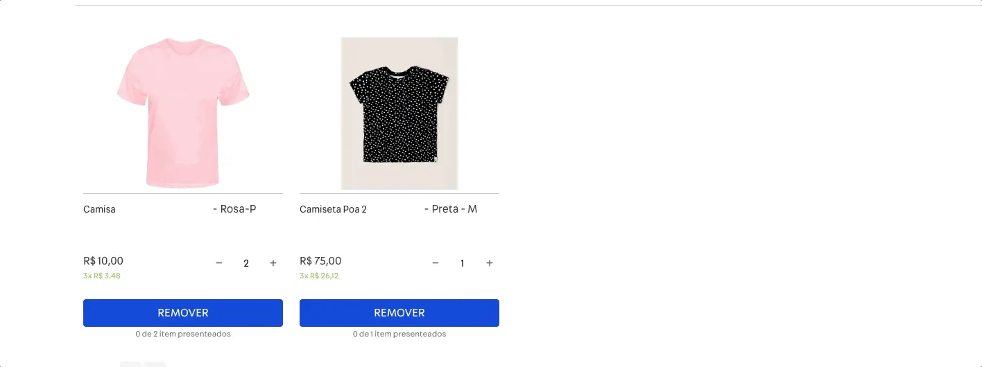The height and width of the screenshot is (367, 982).
Task: Click the 3x R$ 26,12 installment text
Action: tap(319, 276)
